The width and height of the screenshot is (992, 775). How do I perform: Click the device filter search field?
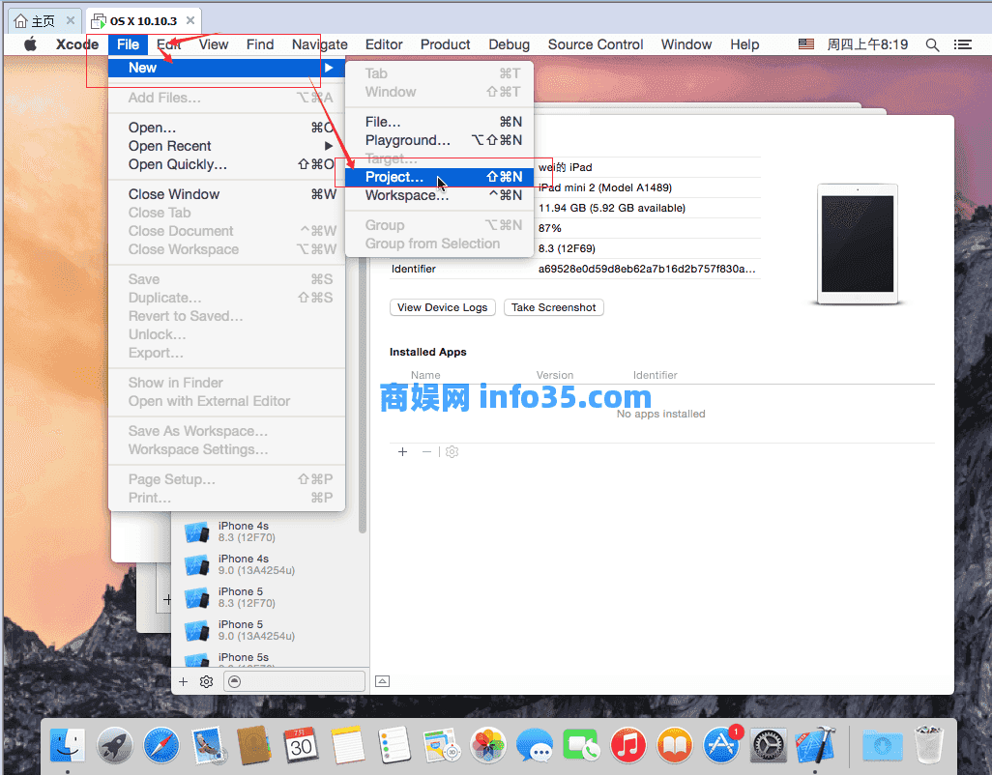294,681
